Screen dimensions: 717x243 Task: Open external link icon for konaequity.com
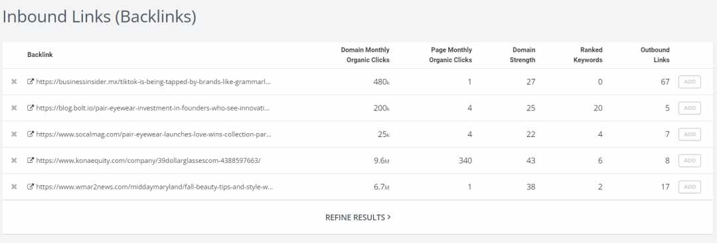[x=31, y=160]
